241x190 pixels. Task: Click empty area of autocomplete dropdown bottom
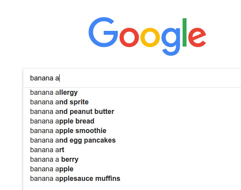click(132, 187)
